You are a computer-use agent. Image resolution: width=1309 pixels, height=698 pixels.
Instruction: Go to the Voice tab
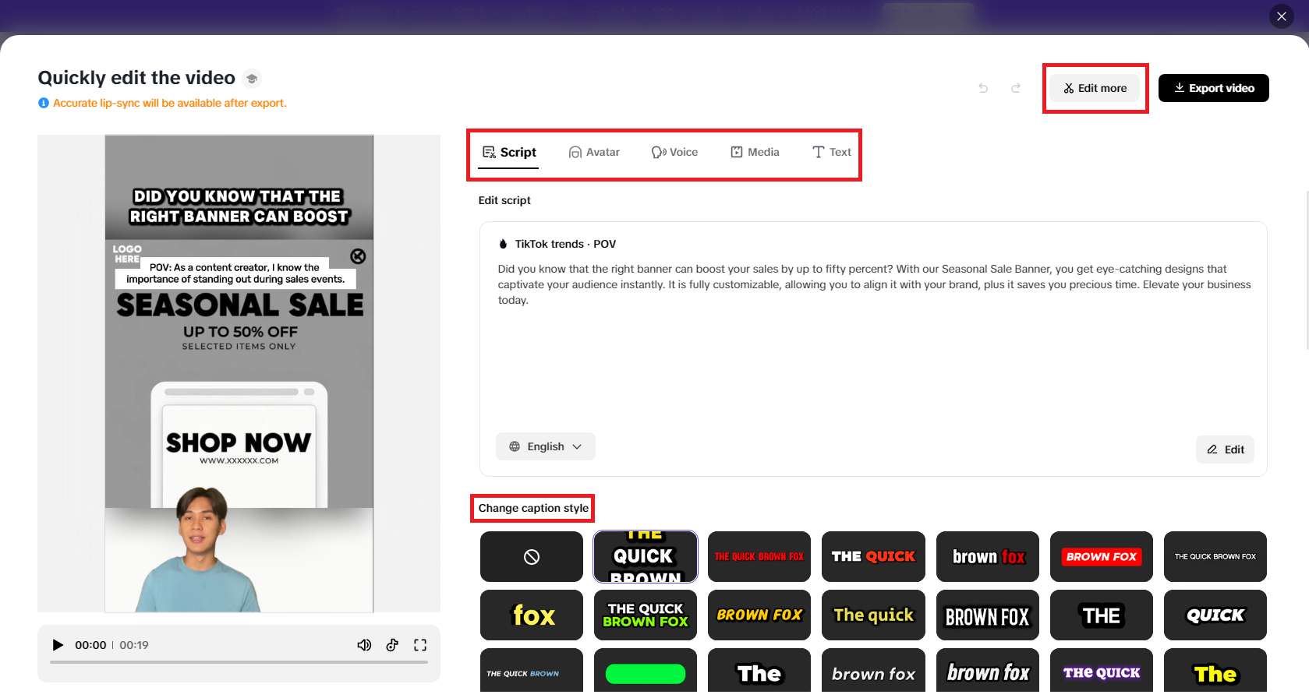[x=674, y=152]
